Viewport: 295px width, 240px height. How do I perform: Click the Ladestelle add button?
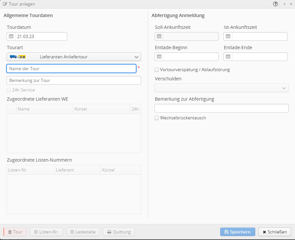[83, 232]
